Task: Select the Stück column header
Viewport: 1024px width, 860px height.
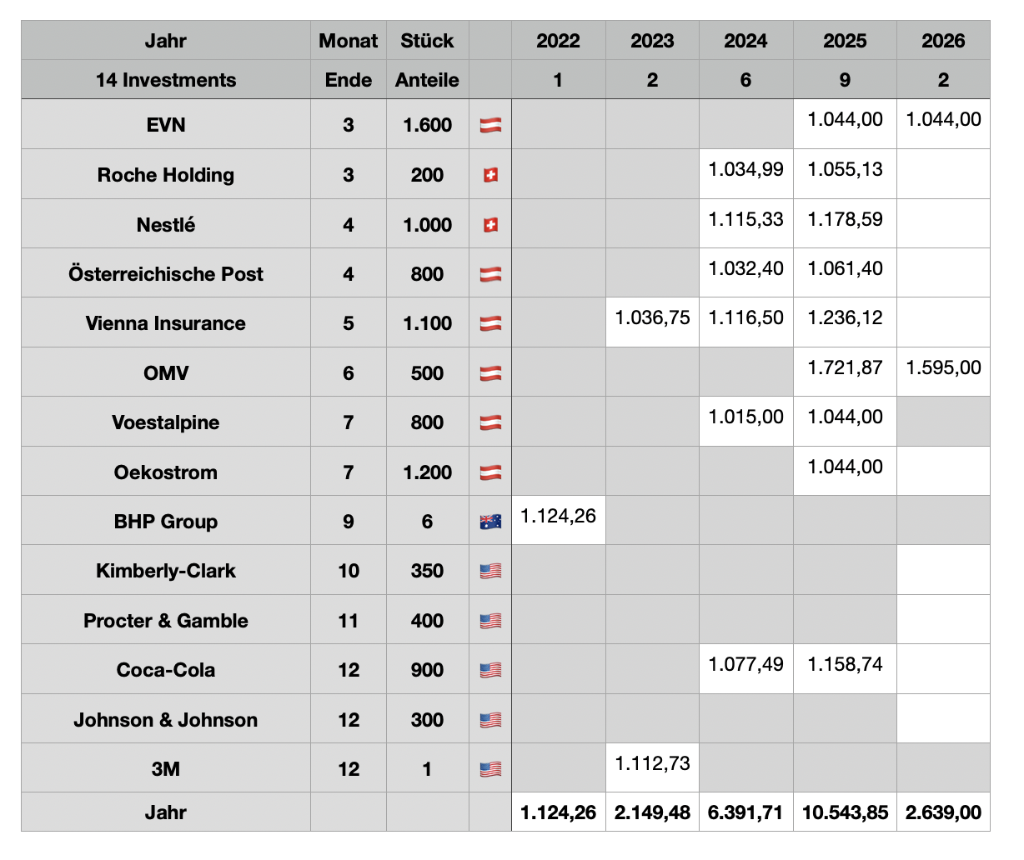Action: (427, 41)
